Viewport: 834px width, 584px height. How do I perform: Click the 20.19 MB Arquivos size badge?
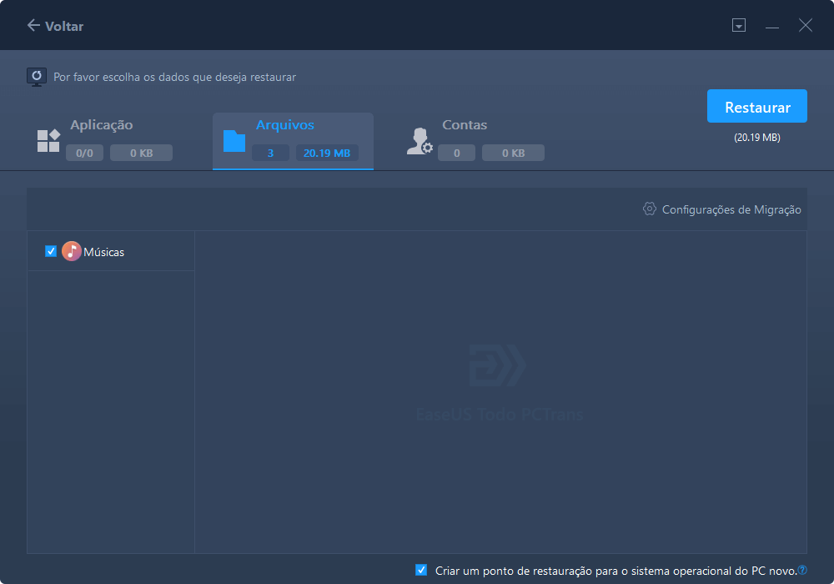point(327,154)
